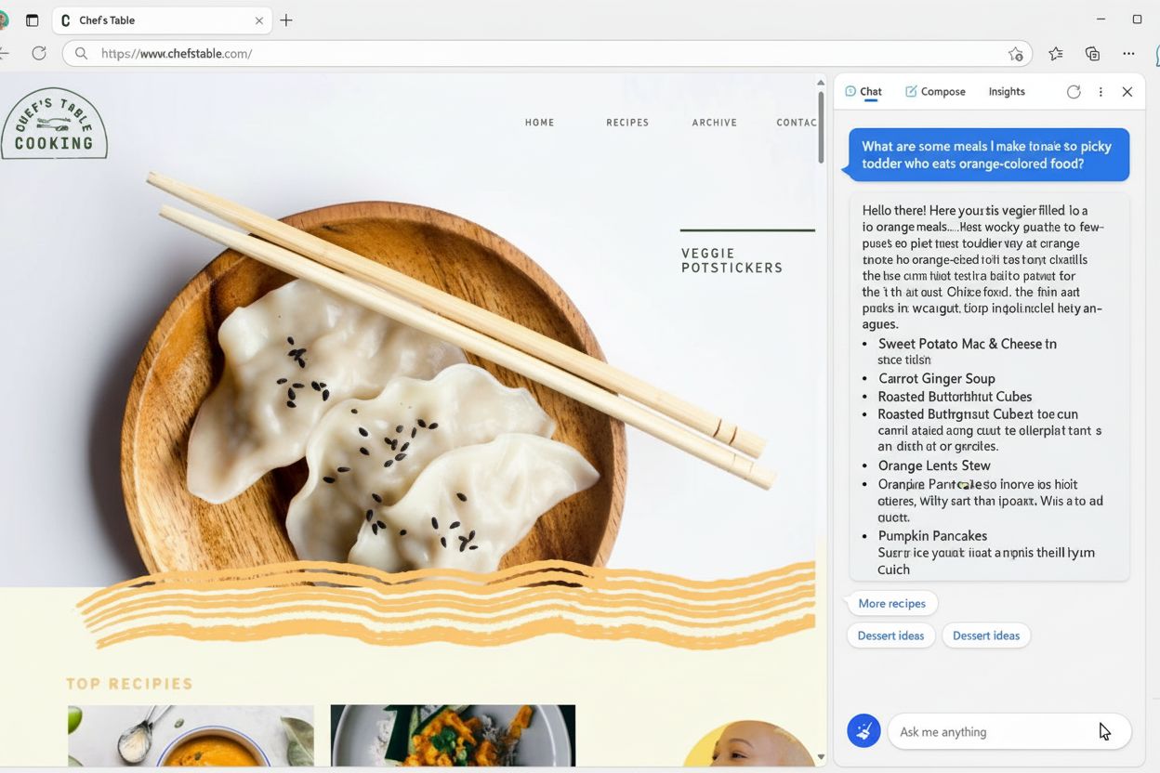Open the ARCHIVE section in the navigation
The height and width of the screenshot is (773, 1160).
[x=714, y=122]
